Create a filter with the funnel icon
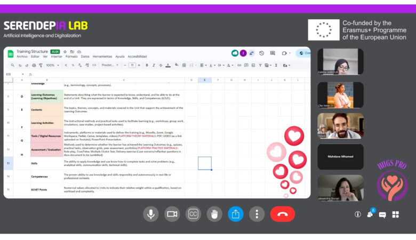Viewport: 416px width, 240px height. pyautogui.click(x=260, y=65)
